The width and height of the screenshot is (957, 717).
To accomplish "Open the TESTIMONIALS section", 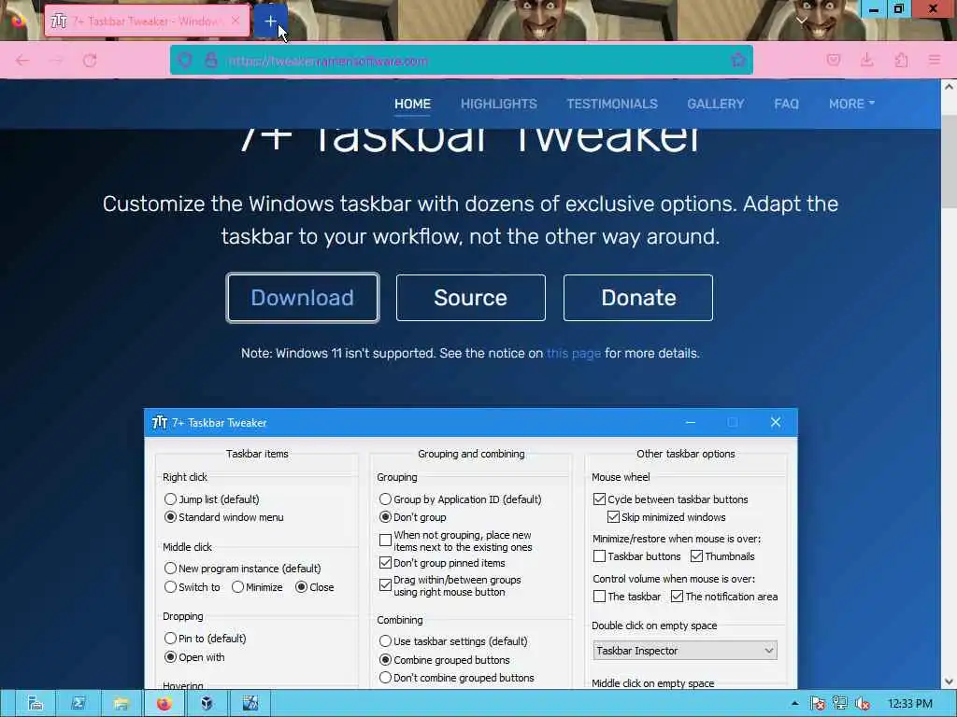I will coord(612,104).
